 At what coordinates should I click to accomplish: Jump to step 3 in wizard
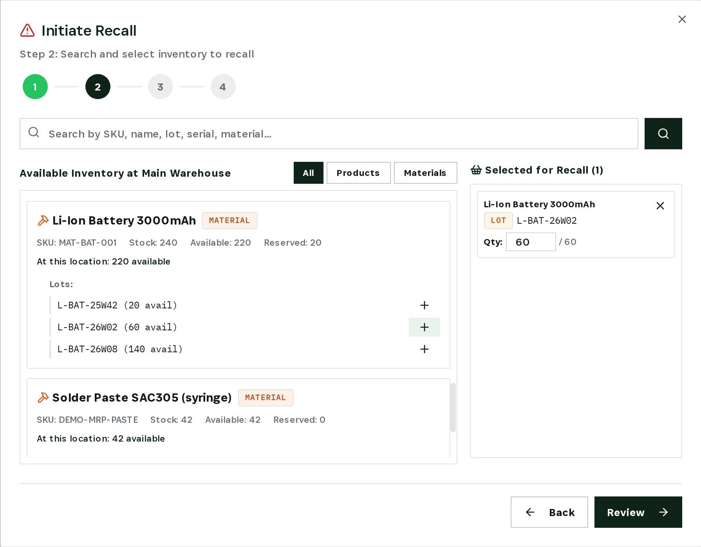(161, 87)
